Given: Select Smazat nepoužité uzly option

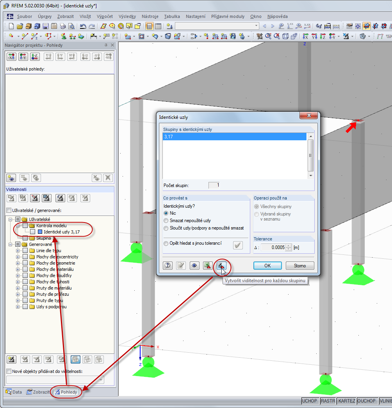Looking at the screenshot, I should [x=166, y=221].
